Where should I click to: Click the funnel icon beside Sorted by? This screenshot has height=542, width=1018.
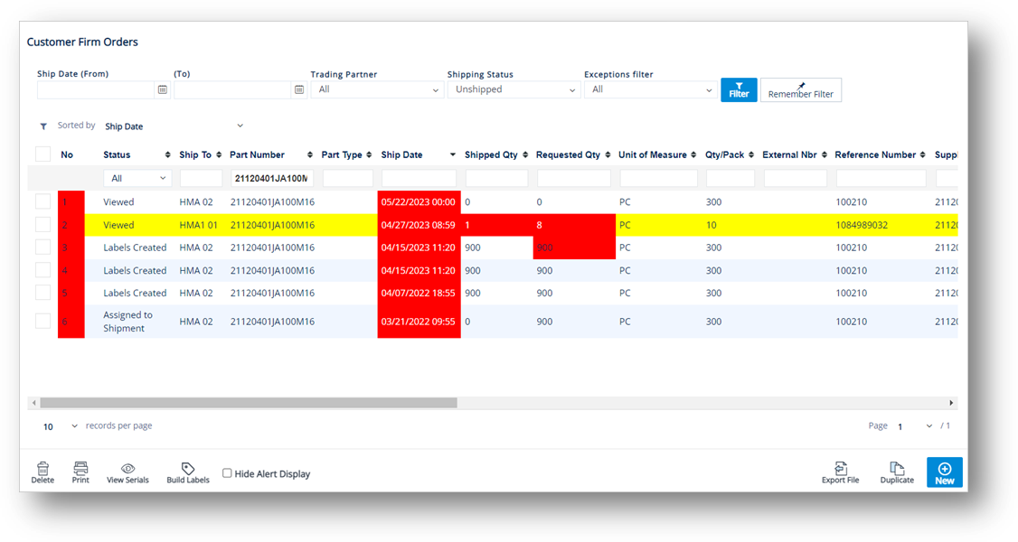click(43, 126)
